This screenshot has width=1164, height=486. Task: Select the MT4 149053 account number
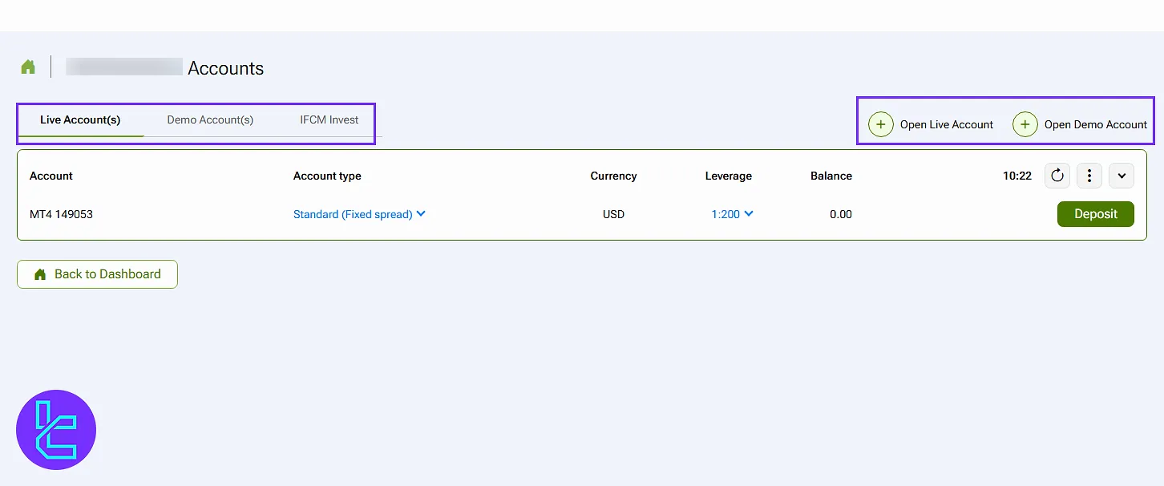tap(61, 214)
